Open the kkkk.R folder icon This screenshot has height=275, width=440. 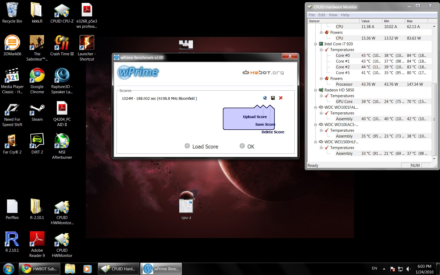pos(37,13)
